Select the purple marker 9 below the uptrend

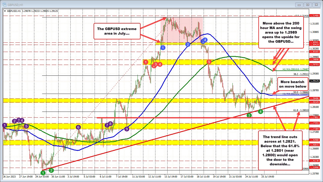tap(126, 129)
